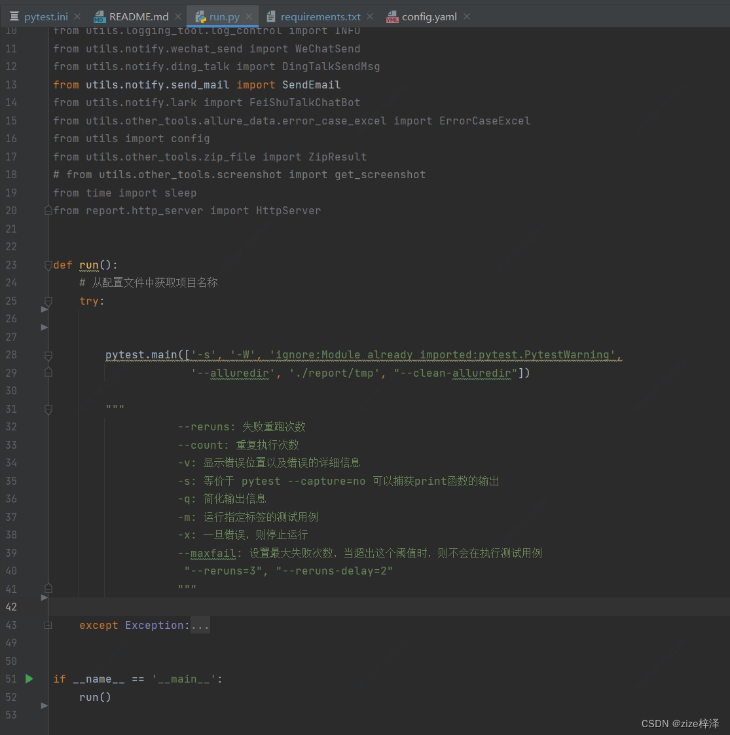Click the docstring fold end marker on line 41
This screenshot has height=735, width=730.
[48, 588]
